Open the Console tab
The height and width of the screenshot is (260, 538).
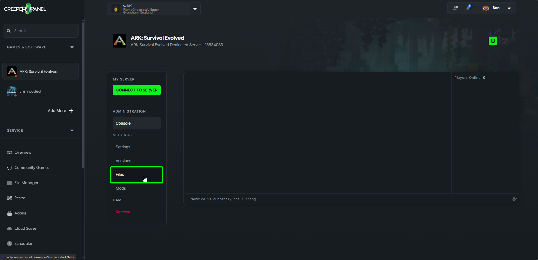point(137,123)
